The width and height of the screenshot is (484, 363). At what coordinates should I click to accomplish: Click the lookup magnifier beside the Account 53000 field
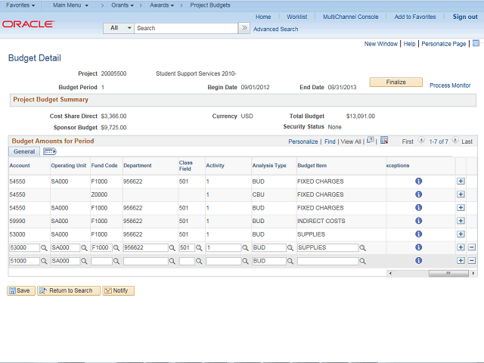pyautogui.click(x=44, y=247)
